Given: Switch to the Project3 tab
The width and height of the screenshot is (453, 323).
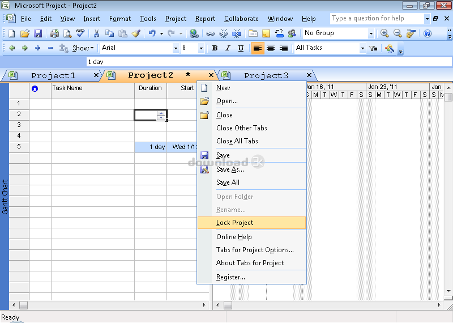Looking at the screenshot, I should tap(266, 75).
